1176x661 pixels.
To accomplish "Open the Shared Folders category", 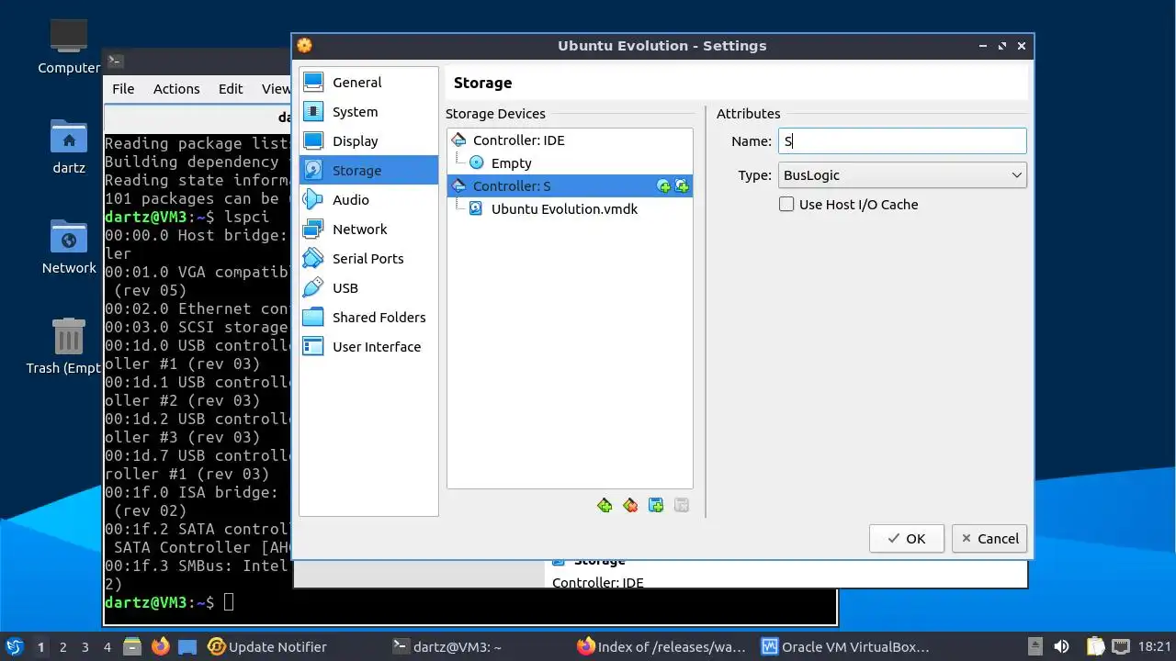I will [x=368, y=318].
